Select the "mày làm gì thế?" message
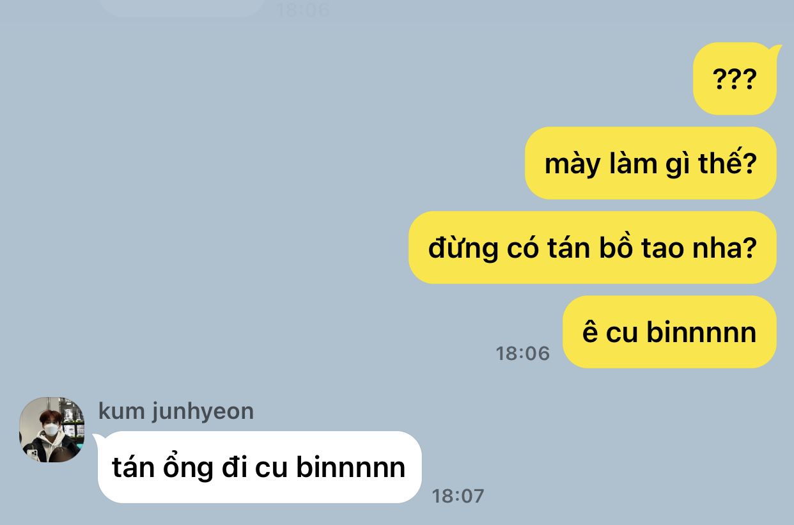The image size is (794, 525). click(651, 163)
